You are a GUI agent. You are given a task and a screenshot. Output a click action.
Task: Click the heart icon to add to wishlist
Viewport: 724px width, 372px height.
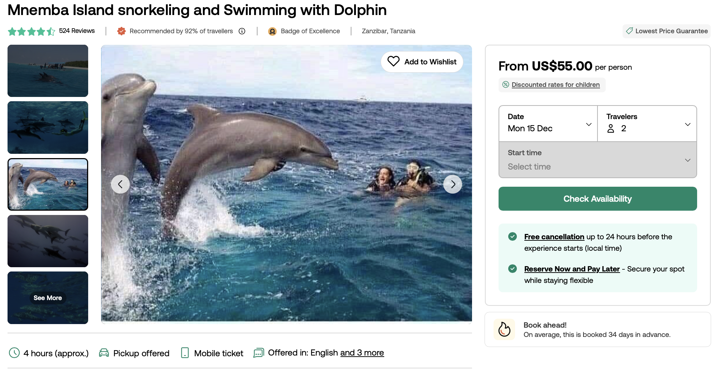coord(393,62)
